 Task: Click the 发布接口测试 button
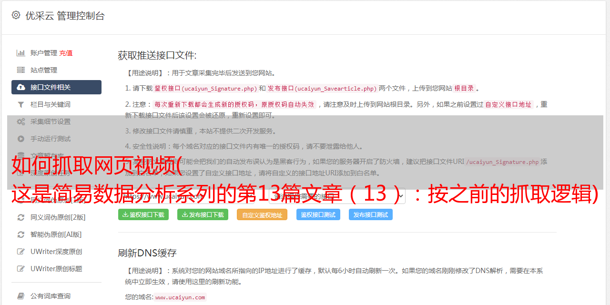tap(371, 214)
